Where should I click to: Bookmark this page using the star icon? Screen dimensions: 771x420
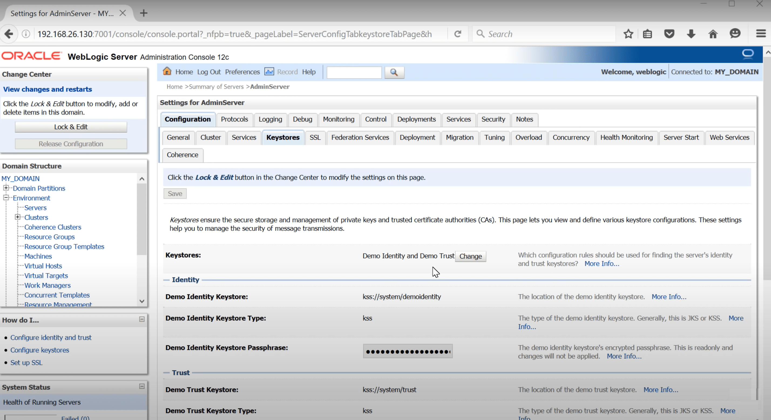(x=628, y=34)
